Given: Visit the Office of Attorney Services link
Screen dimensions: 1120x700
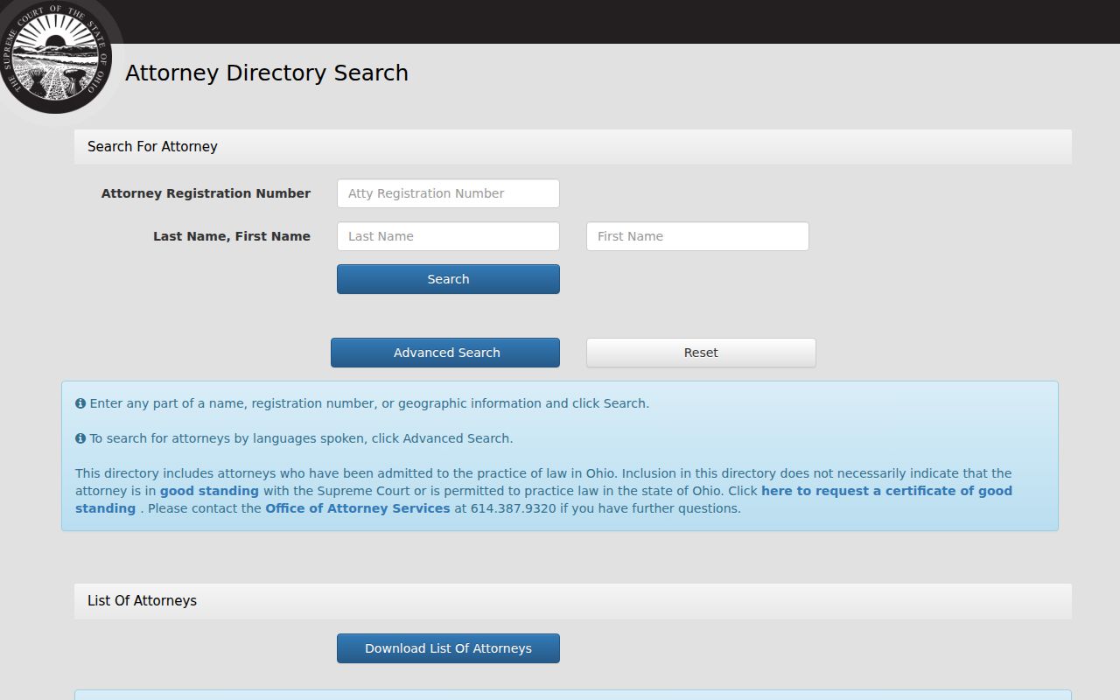Looking at the screenshot, I should pos(358,508).
